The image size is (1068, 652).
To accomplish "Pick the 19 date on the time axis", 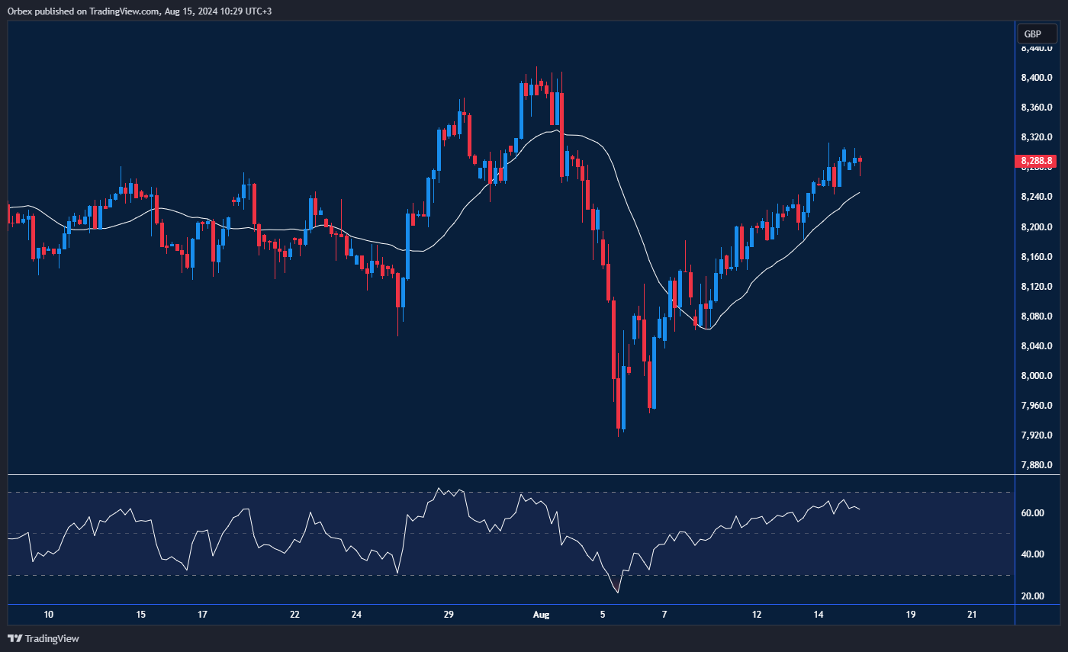I will click(x=911, y=615).
